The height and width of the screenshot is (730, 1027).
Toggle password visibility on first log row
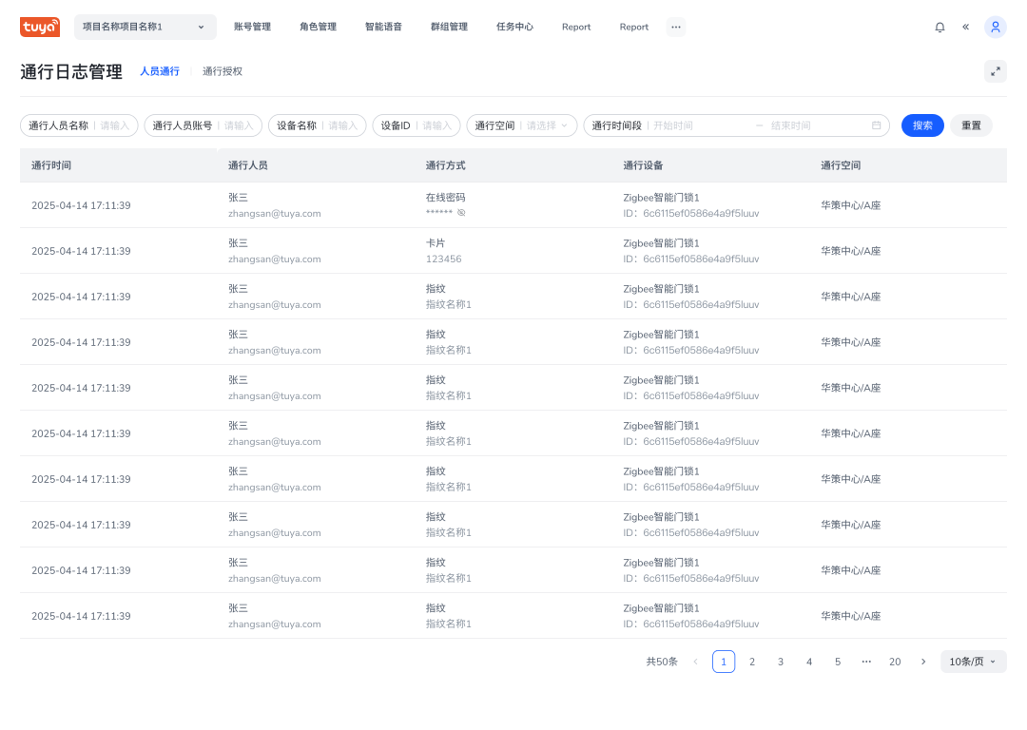tap(462, 212)
